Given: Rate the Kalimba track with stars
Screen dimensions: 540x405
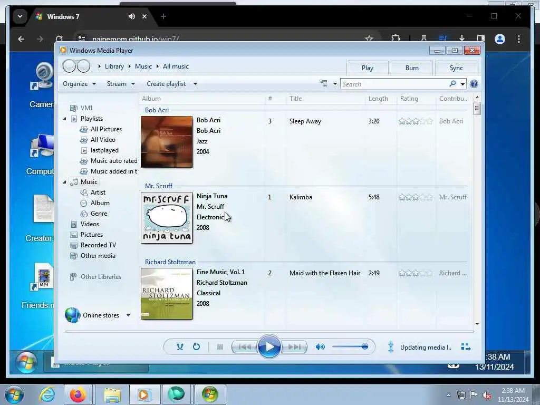Looking at the screenshot, I should (x=416, y=197).
